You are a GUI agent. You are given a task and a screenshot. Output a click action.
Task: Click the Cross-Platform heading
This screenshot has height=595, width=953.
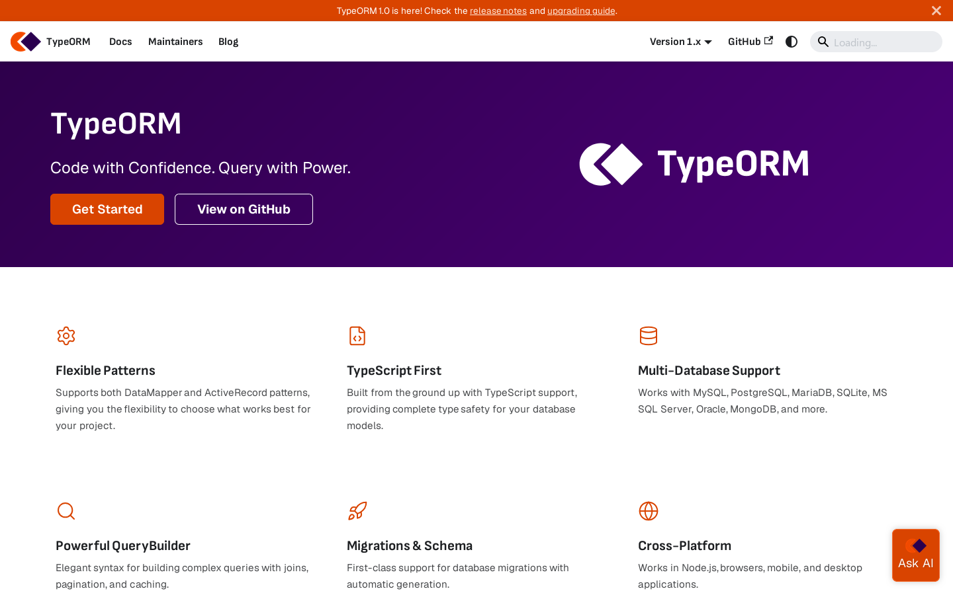(x=684, y=546)
